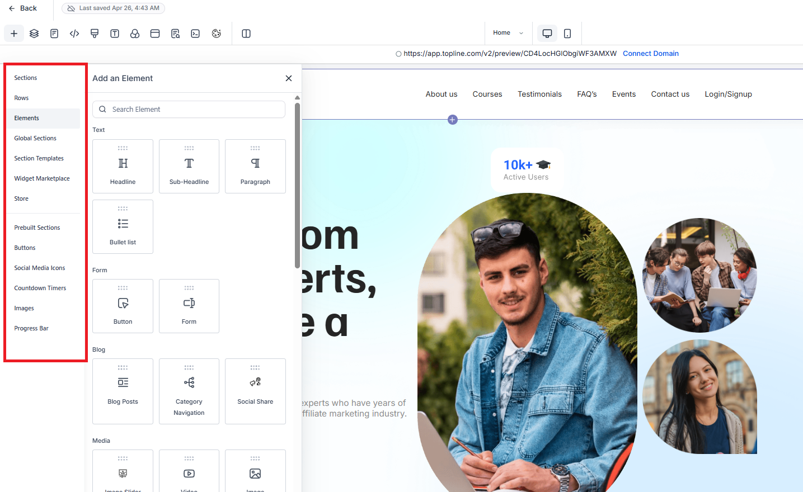Pick the Image Slider element card
803x492 pixels.
tap(123, 471)
